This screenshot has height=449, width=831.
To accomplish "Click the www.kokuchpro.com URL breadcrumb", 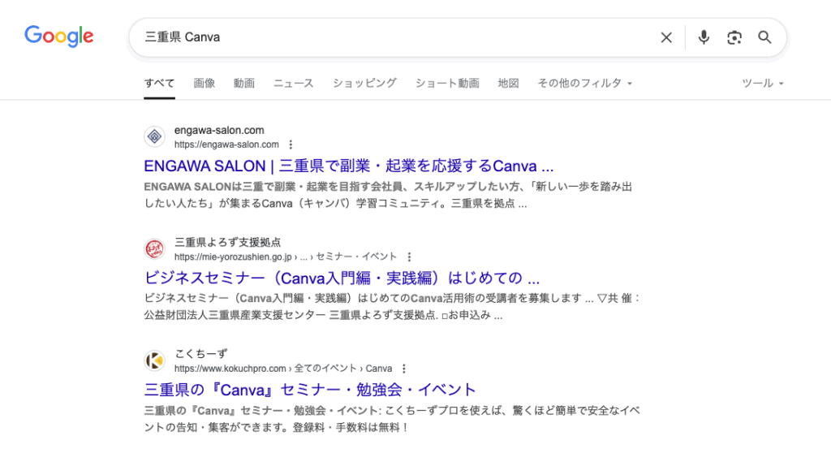I will (x=283, y=369).
